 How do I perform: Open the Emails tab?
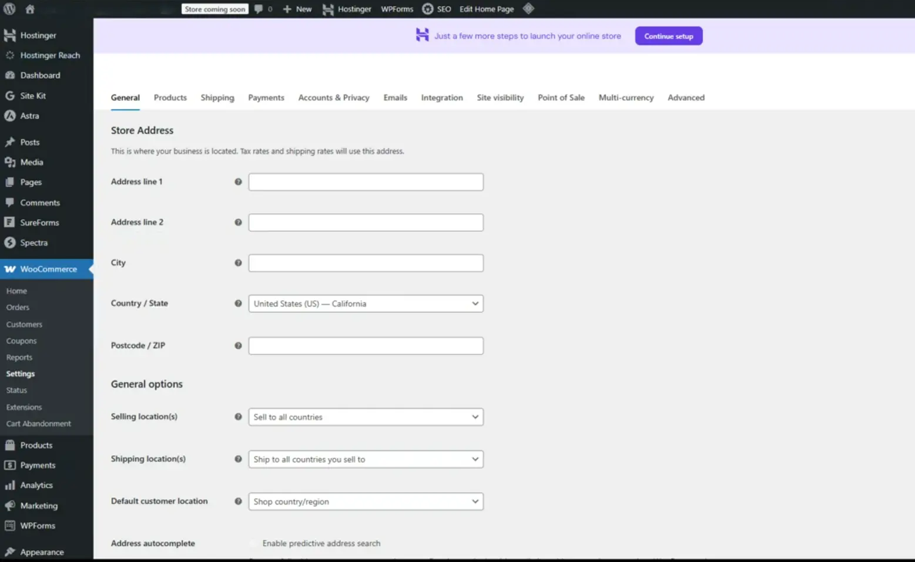pyautogui.click(x=396, y=97)
